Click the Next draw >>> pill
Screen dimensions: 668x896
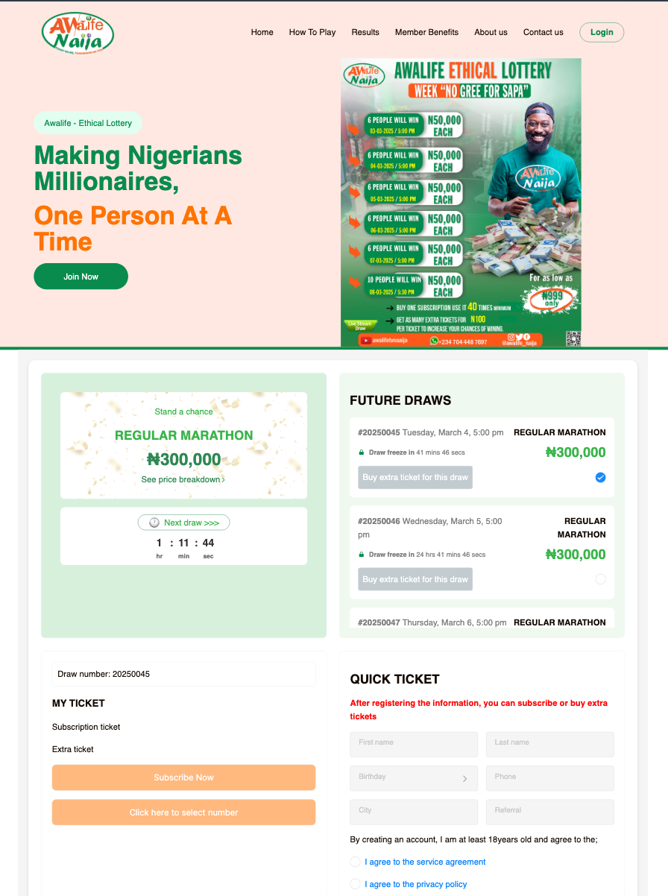[x=183, y=523]
